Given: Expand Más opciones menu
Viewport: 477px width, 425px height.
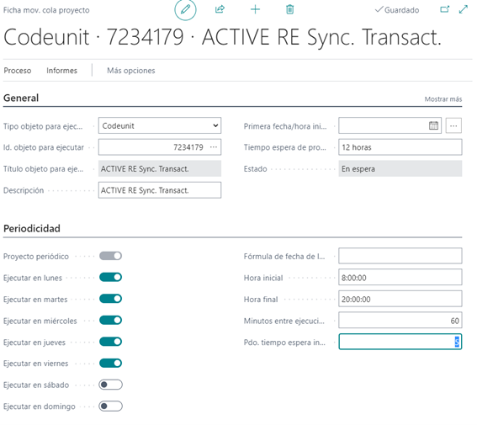Looking at the screenshot, I should click(130, 71).
